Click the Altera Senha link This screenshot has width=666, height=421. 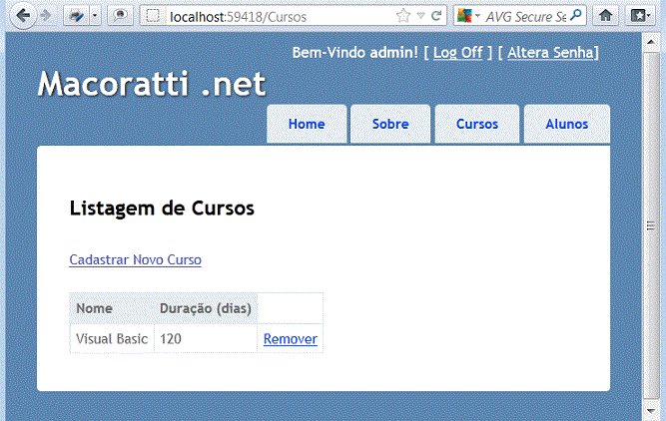coord(551,53)
